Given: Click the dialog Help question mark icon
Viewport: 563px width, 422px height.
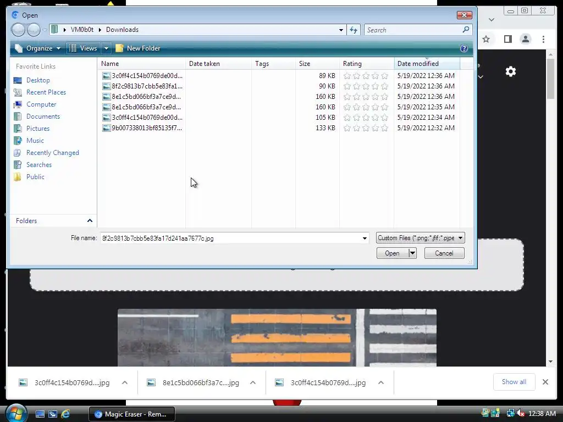Looking at the screenshot, I should (x=464, y=48).
